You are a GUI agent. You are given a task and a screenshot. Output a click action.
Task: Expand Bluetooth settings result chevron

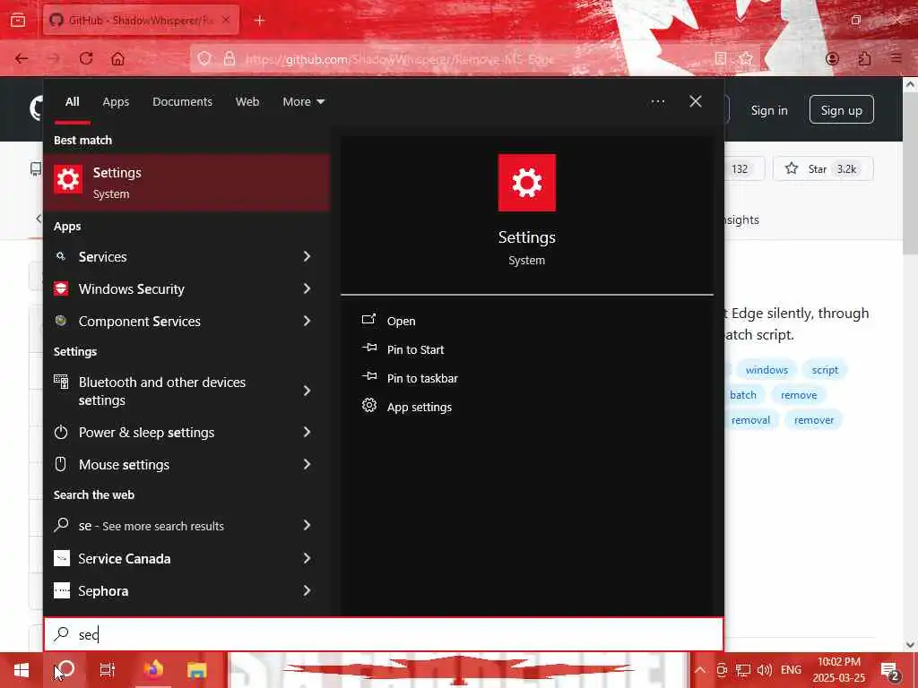pos(307,391)
